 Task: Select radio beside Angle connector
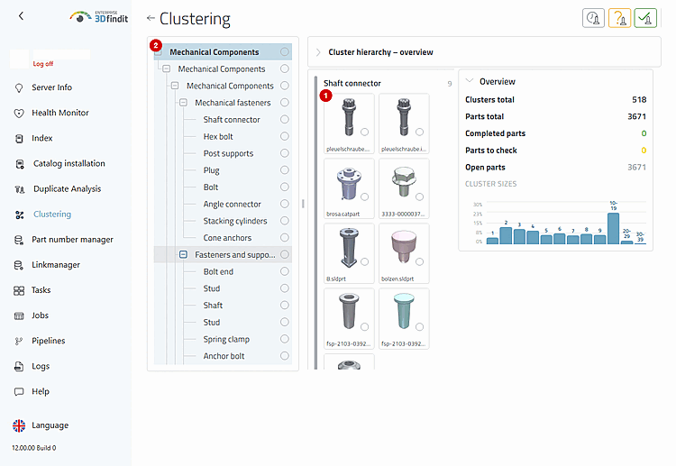285,204
